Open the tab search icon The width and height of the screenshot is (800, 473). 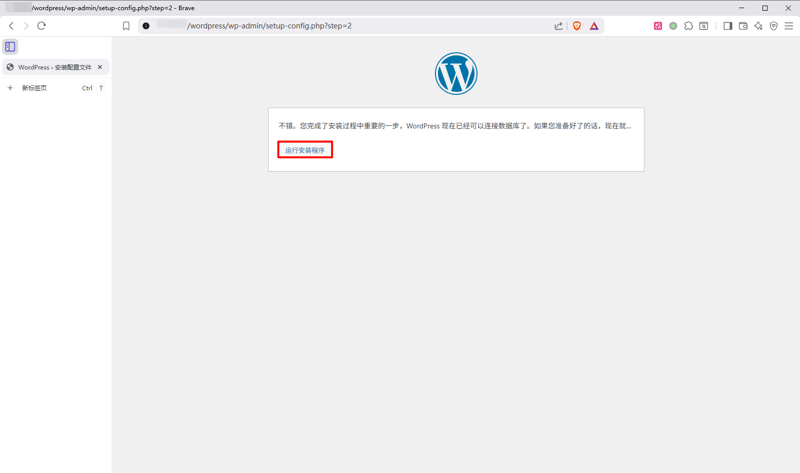tap(704, 26)
